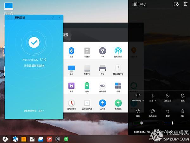Open notification settings icon in 通知中心 header
Viewport: 190px width, 143px height.
click(x=176, y=4)
